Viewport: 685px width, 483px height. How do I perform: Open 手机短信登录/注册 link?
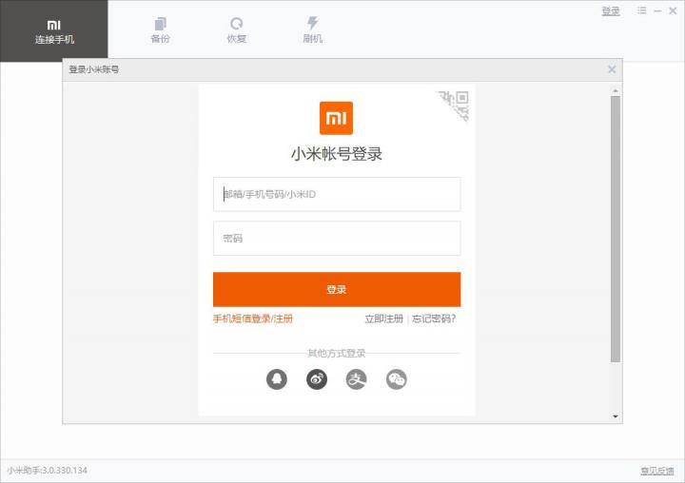click(x=252, y=319)
